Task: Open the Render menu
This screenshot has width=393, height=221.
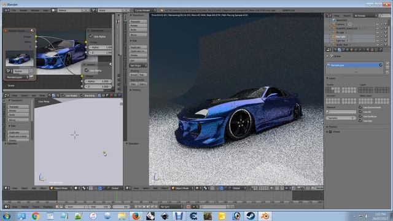Action: click(x=23, y=10)
